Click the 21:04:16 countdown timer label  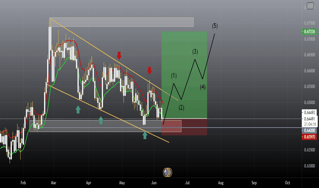[x=310, y=124]
